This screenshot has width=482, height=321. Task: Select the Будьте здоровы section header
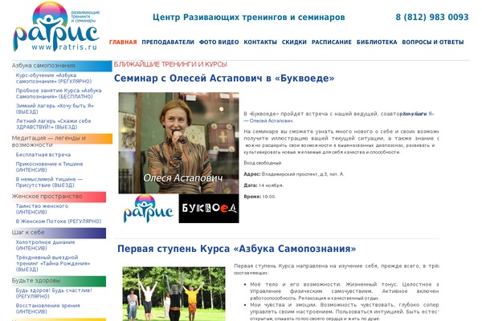coord(59,281)
